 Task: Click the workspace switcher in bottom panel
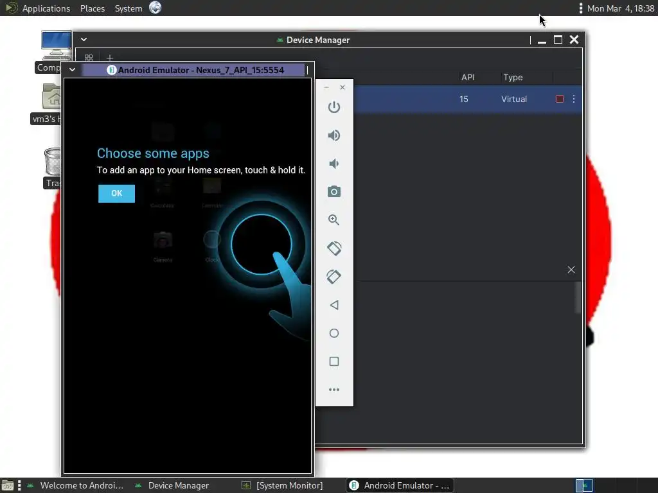point(583,485)
